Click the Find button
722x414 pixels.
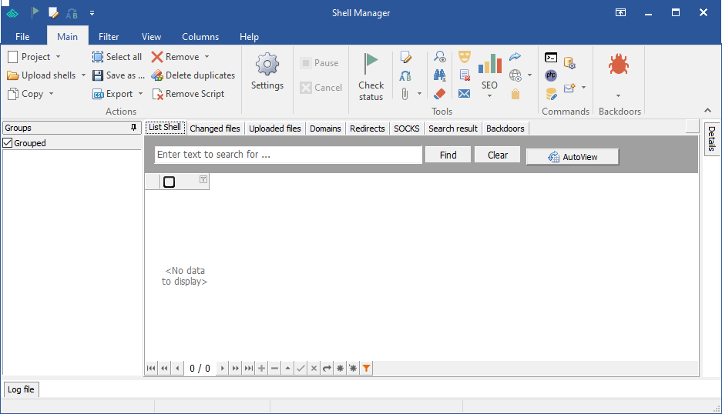[x=448, y=155]
